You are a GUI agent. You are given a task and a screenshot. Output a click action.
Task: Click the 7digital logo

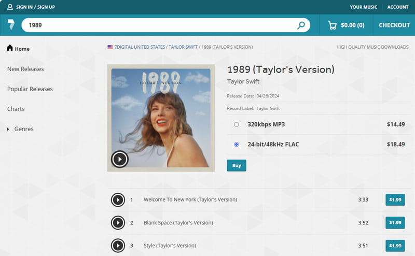(11, 24)
